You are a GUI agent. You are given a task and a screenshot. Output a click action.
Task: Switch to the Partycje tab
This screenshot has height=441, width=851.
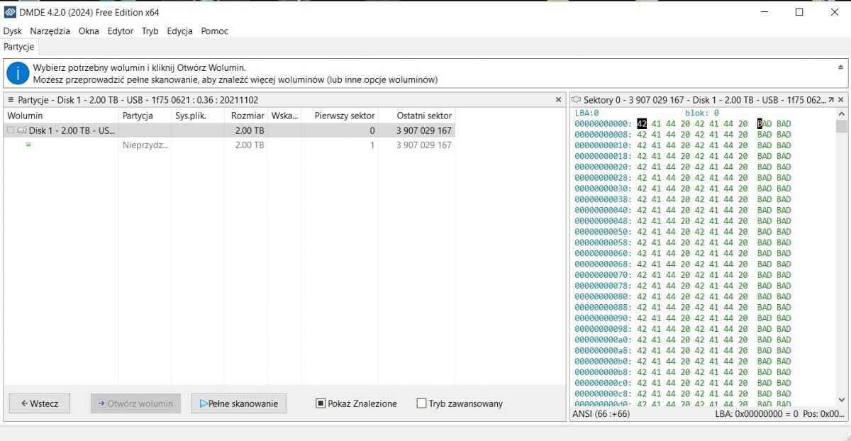click(19, 47)
